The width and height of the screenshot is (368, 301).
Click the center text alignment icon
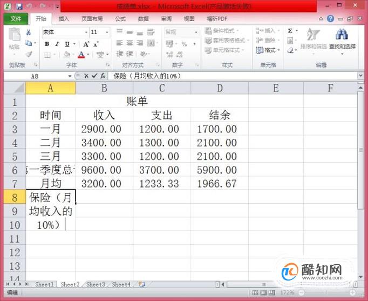pyautogui.click(x=130, y=43)
